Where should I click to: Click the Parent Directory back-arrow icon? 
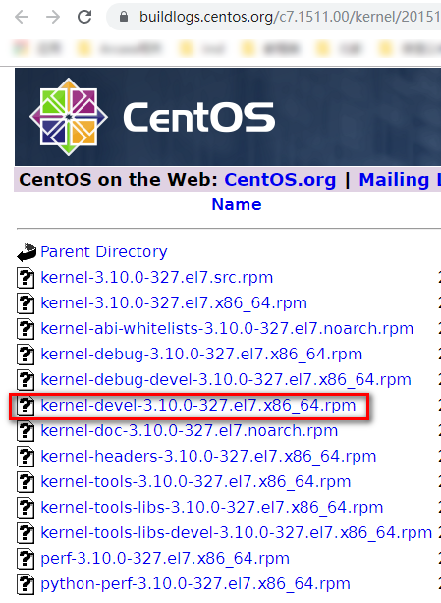point(27,252)
